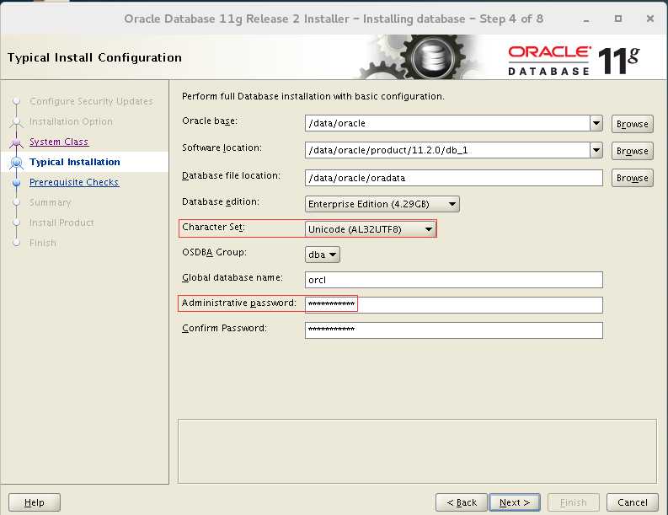Go to the System Class step
Image resolution: width=668 pixels, height=515 pixels.
click(x=59, y=142)
